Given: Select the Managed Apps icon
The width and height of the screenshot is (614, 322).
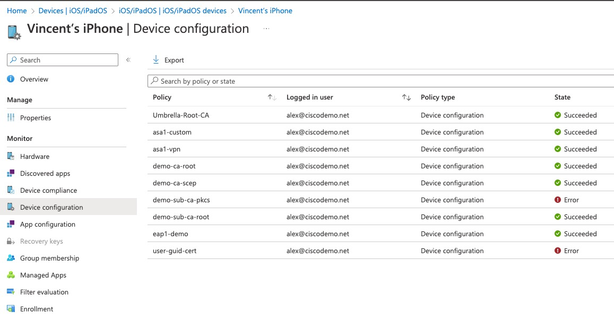Looking at the screenshot, I should [11, 274].
